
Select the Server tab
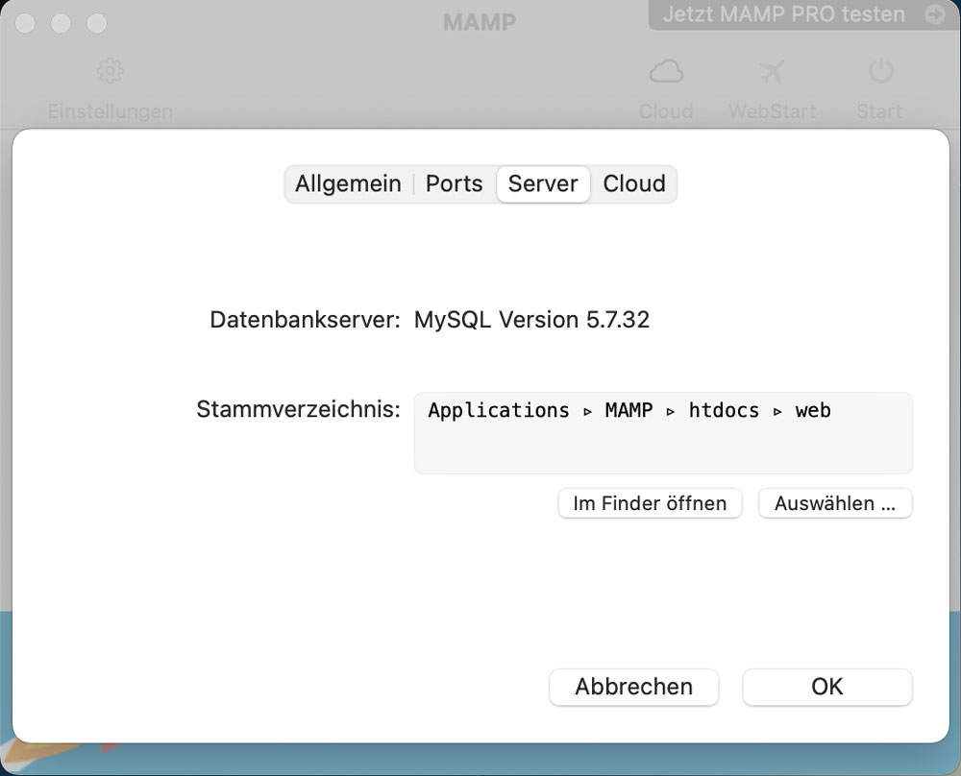point(543,183)
